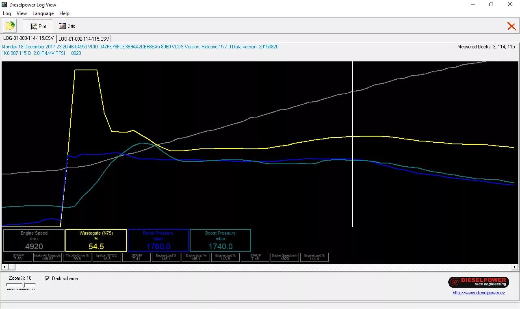Open the View menu
Screen dimensions: 520x309
22,13
